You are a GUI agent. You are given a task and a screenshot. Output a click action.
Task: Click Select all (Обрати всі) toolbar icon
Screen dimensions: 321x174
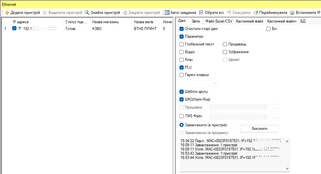coord(201,13)
